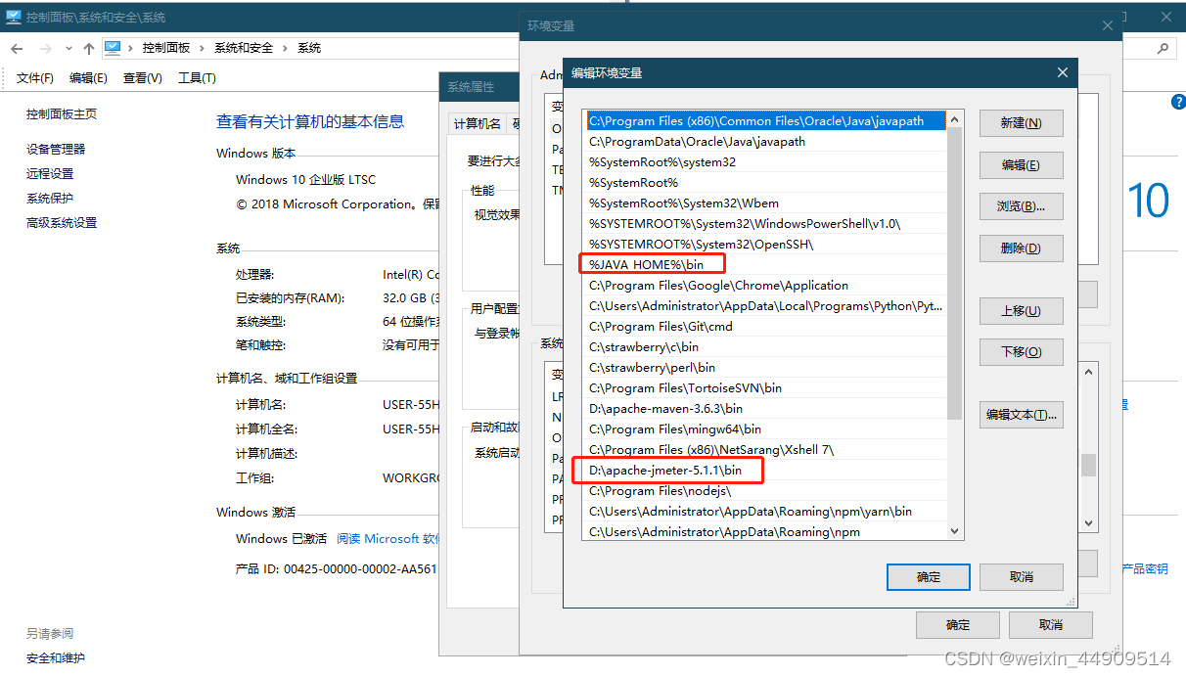
Task: Select C:\ProgramData\Oracle\Java\javapath entry
Action: [x=764, y=142]
